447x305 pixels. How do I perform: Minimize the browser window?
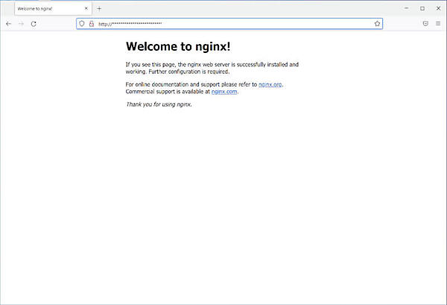pyautogui.click(x=407, y=8)
